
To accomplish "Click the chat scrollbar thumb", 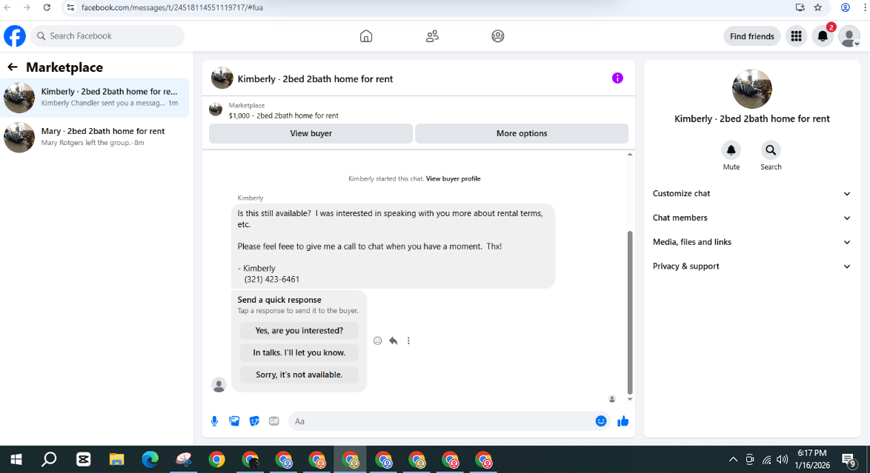I will tap(630, 312).
